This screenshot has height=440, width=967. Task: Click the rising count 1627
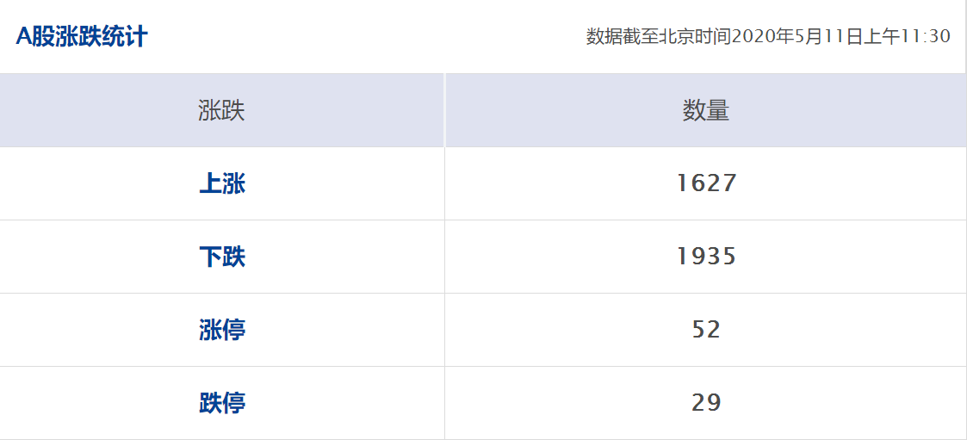tap(706, 183)
